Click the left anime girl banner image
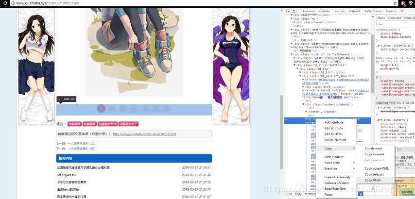Image resolution: width=415 pixels, height=199 pixels. pyautogui.click(x=36, y=66)
